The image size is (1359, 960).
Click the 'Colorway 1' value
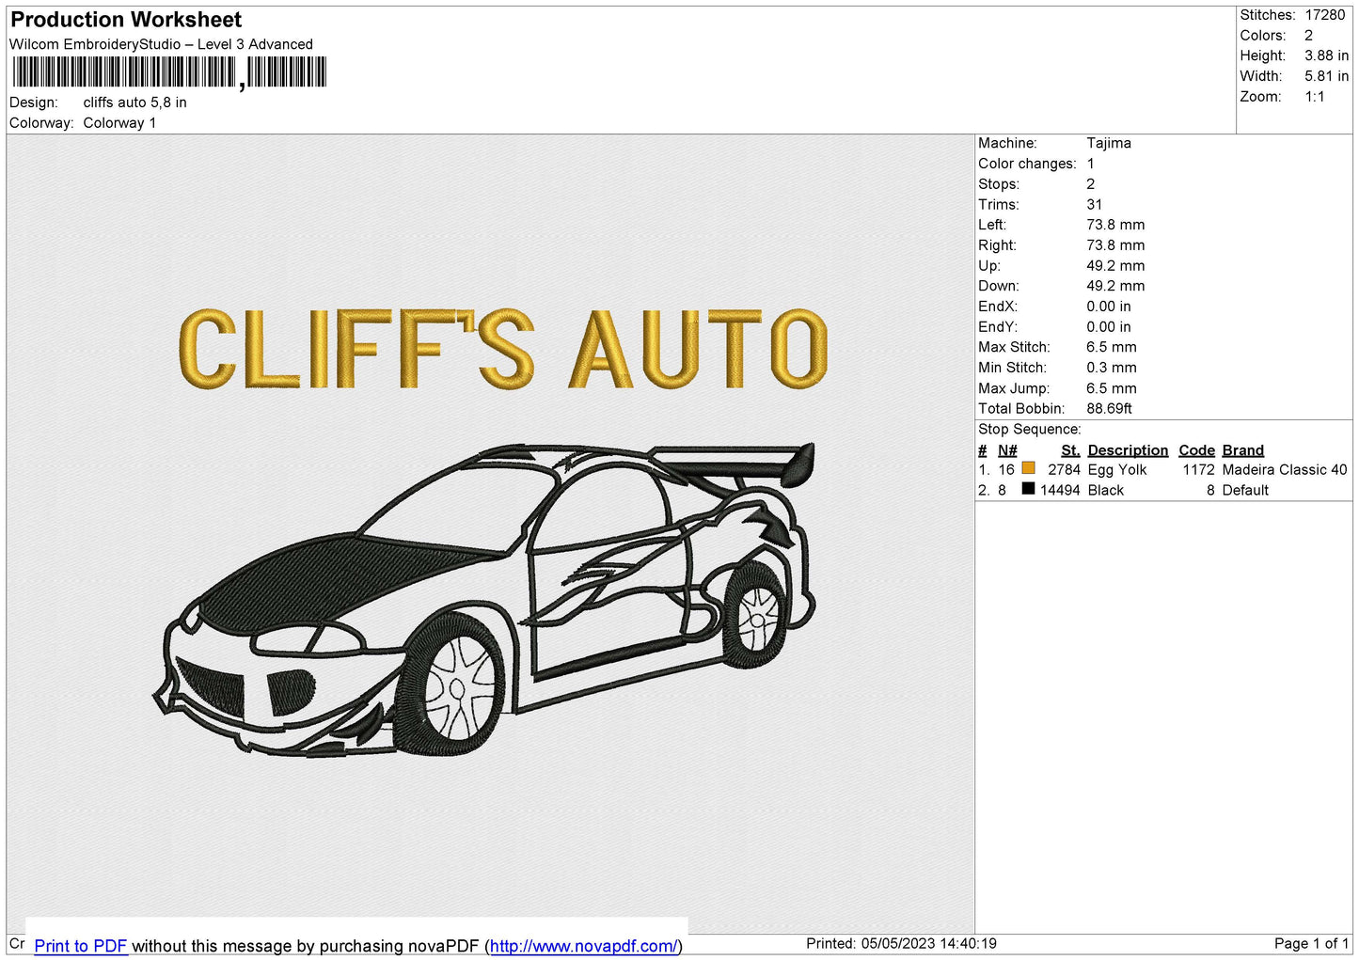[x=119, y=123]
